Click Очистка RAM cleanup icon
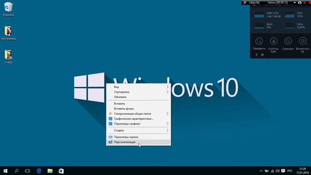Viewport: 311px width, 175px height. pos(274,41)
